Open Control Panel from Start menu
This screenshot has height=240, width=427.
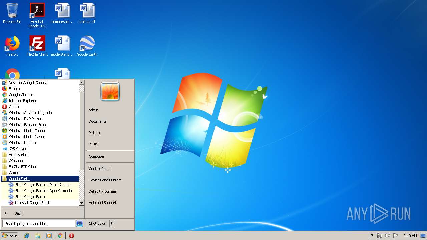tap(110, 169)
